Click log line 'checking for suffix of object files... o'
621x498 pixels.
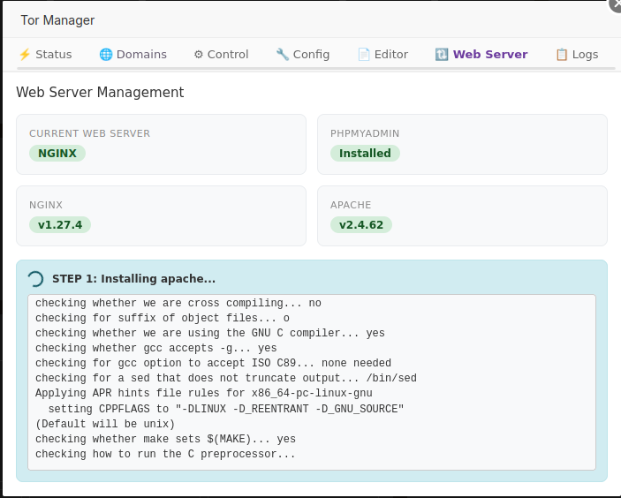163,318
